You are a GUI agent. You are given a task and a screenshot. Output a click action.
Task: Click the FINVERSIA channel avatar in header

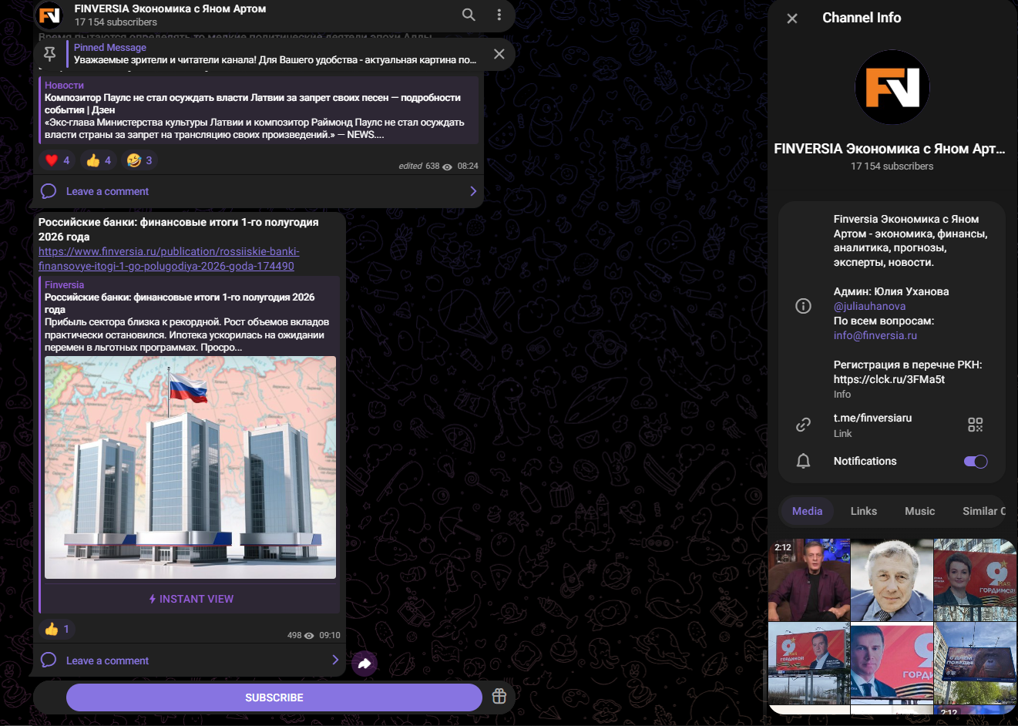[49, 15]
